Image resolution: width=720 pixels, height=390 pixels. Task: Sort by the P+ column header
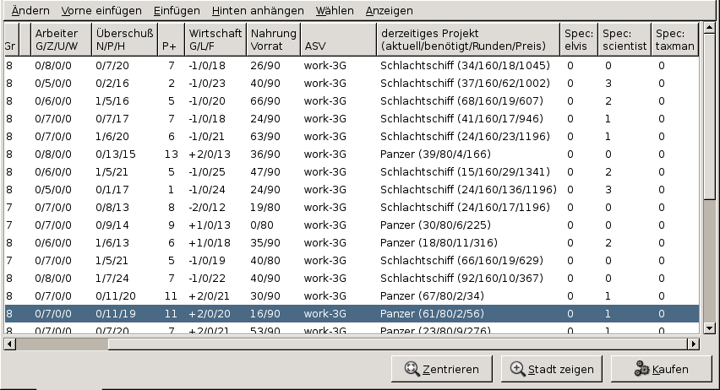click(x=172, y=40)
